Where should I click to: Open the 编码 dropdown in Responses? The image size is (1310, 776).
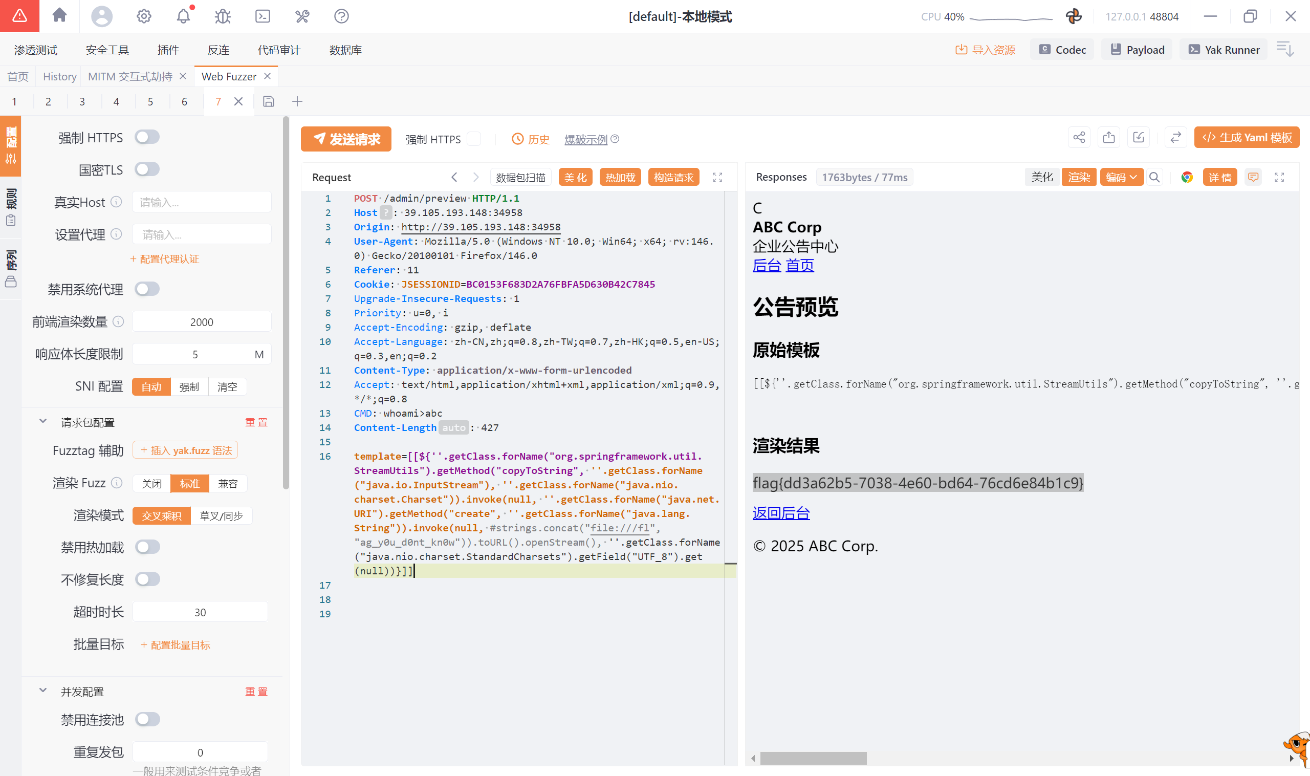(1121, 177)
